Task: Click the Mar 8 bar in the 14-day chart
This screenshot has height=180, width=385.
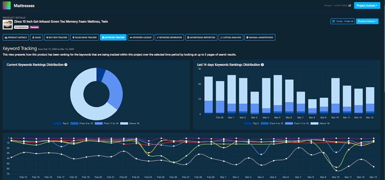Action: (312, 107)
